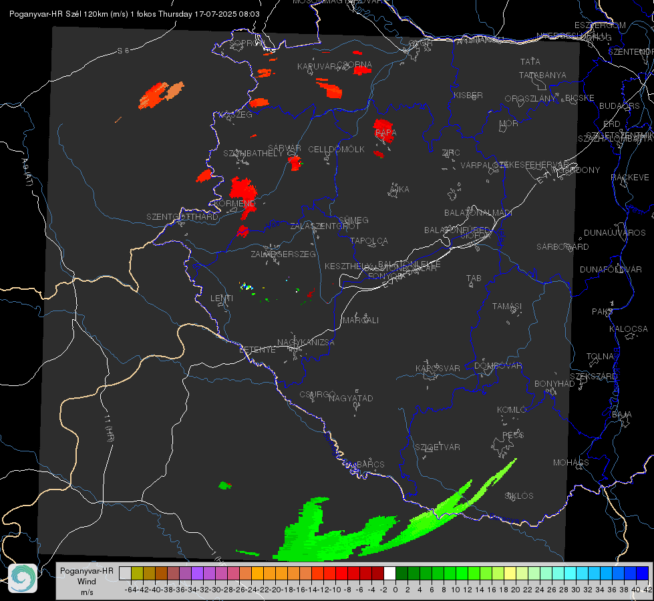Click the KORMEND town label
654x601 pixels.
tap(234, 204)
